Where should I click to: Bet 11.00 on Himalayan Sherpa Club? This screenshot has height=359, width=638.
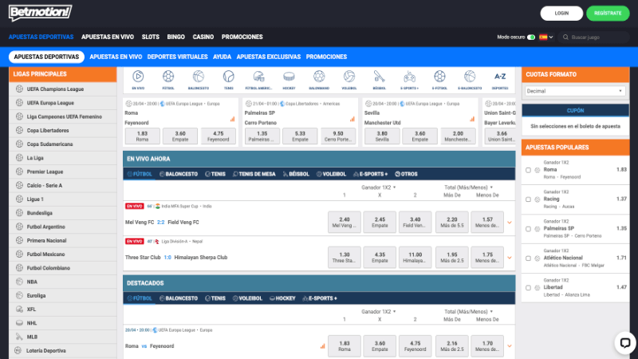tap(415, 257)
